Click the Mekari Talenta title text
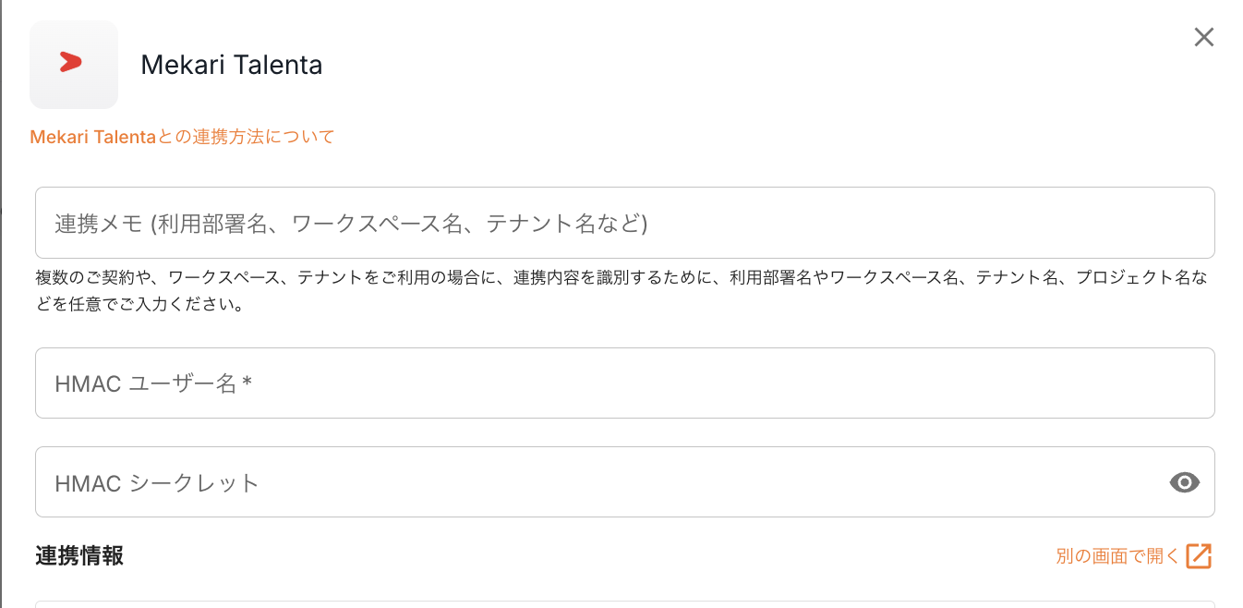 231,65
